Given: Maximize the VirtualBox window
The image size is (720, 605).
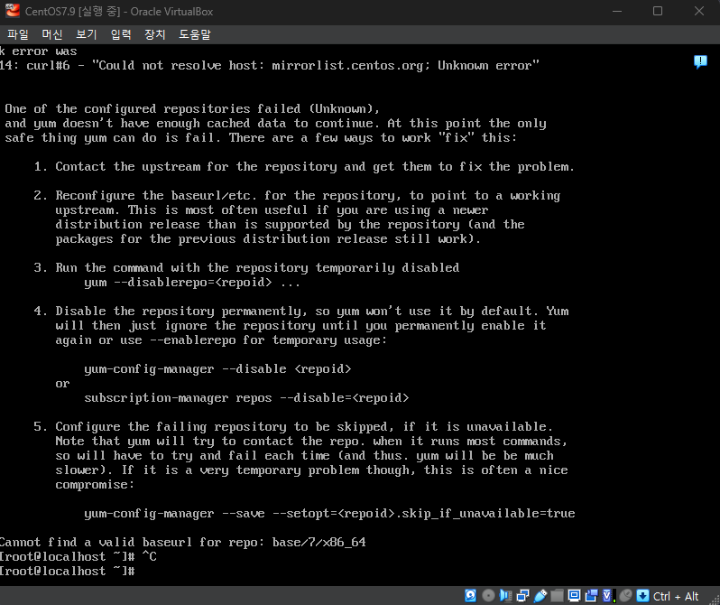Looking at the screenshot, I should (658, 11).
